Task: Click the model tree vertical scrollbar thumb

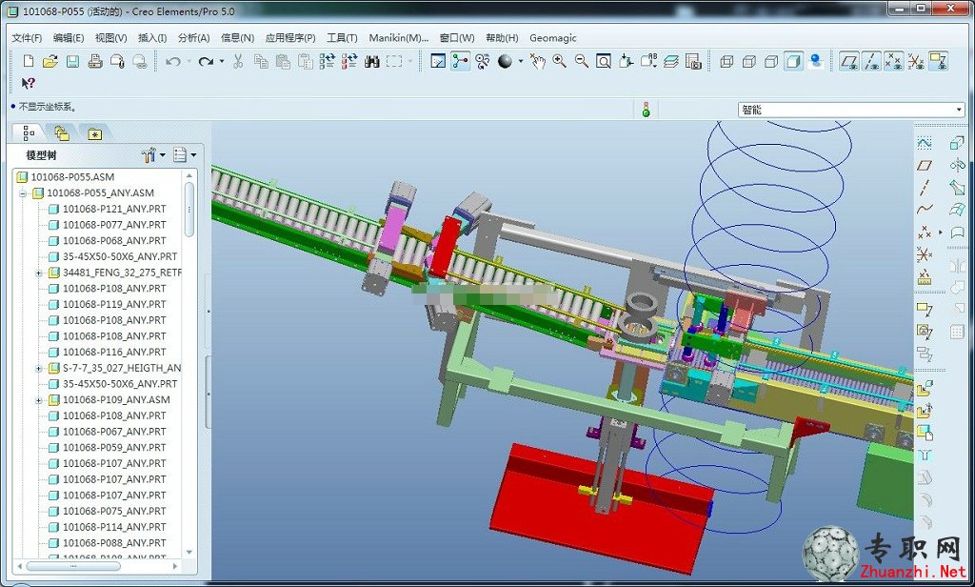Action: coord(189,209)
